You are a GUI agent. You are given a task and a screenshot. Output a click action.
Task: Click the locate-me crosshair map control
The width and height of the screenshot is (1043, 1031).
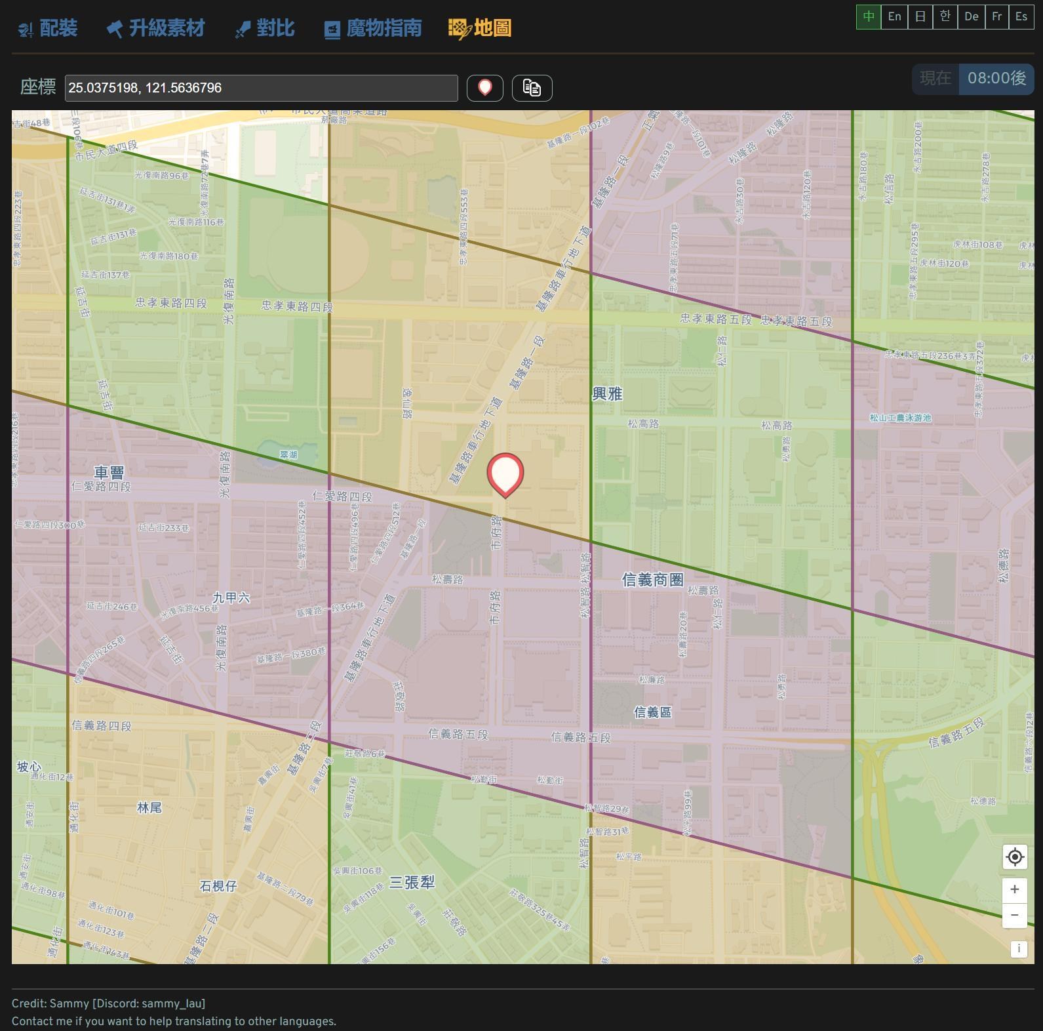[x=1014, y=857]
